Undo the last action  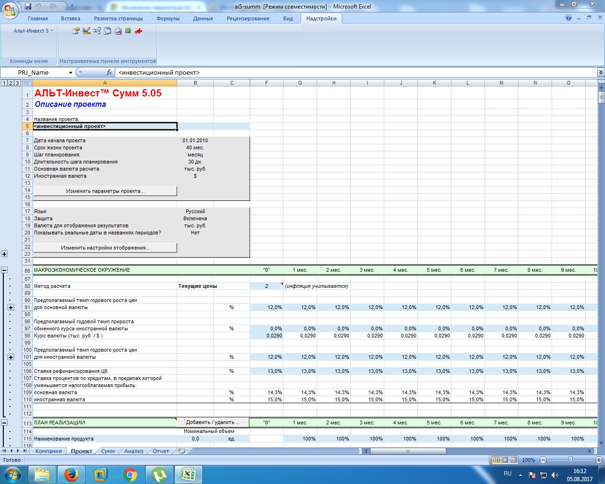click(x=38, y=6)
